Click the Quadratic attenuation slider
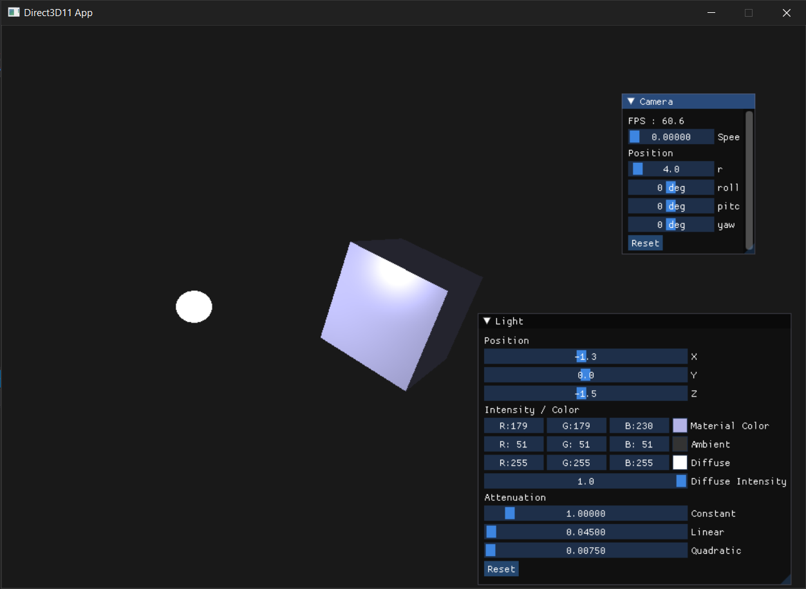 [x=586, y=550]
